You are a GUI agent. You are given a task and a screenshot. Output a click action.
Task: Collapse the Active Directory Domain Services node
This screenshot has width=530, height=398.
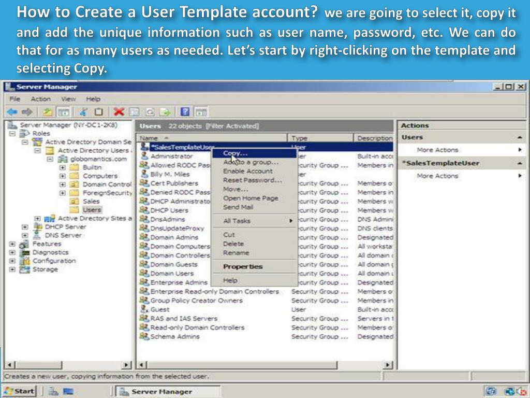(25, 142)
